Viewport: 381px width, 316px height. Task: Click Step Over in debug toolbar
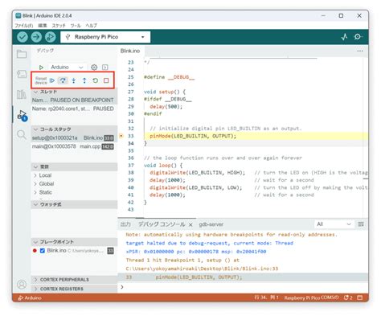[x=63, y=80]
